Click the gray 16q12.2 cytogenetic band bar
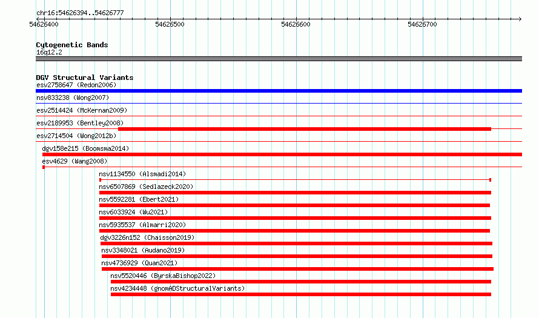The image size is (539, 318). pos(279,59)
